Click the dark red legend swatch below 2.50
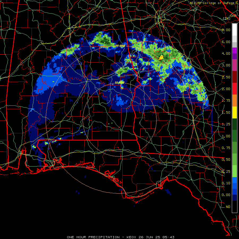The width and height of the screenshot is (239, 239). pyautogui.click(x=234, y=77)
